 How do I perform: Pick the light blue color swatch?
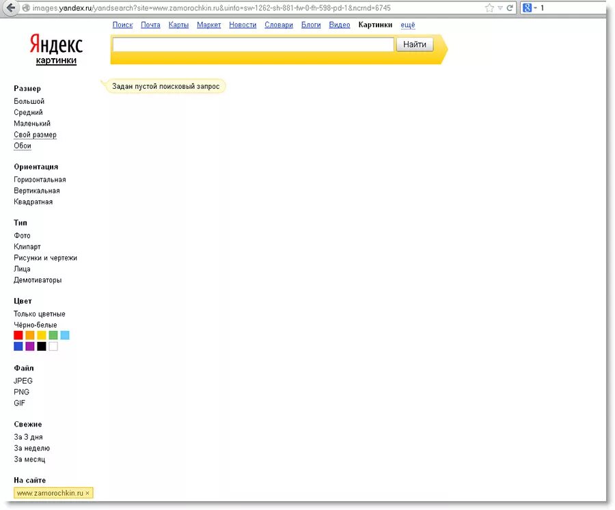click(x=65, y=335)
